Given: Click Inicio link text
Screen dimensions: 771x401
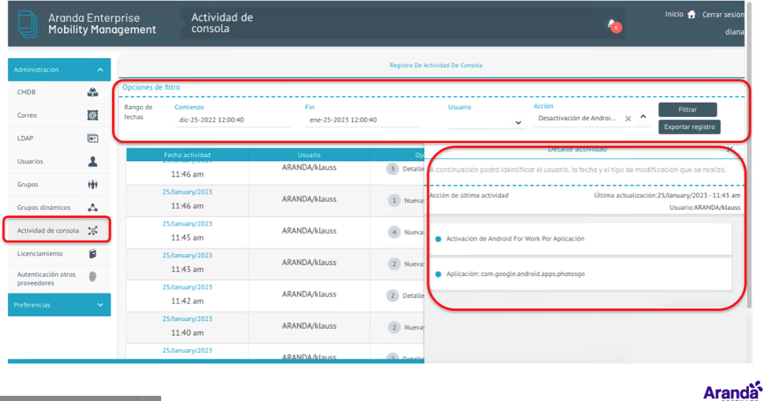Looking at the screenshot, I should click(x=674, y=14).
